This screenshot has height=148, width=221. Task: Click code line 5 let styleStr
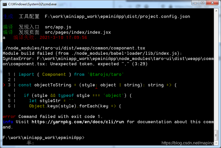click(51, 101)
